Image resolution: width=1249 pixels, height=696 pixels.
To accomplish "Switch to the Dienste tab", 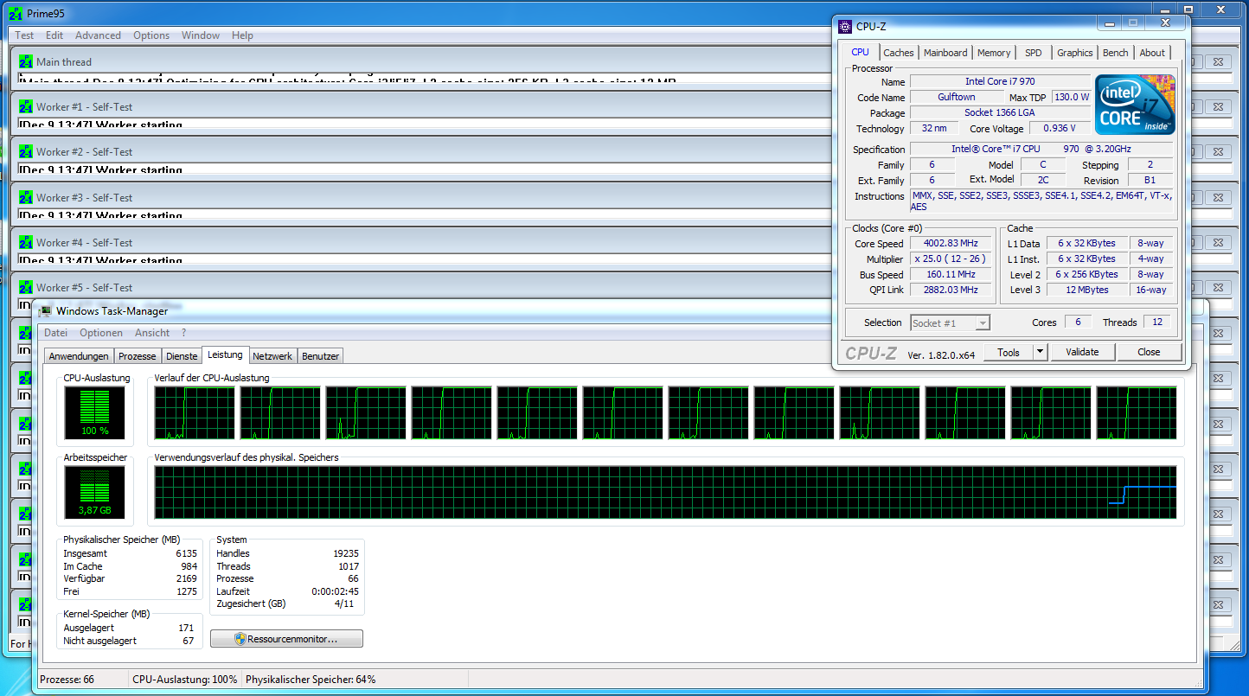I will pos(182,356).
